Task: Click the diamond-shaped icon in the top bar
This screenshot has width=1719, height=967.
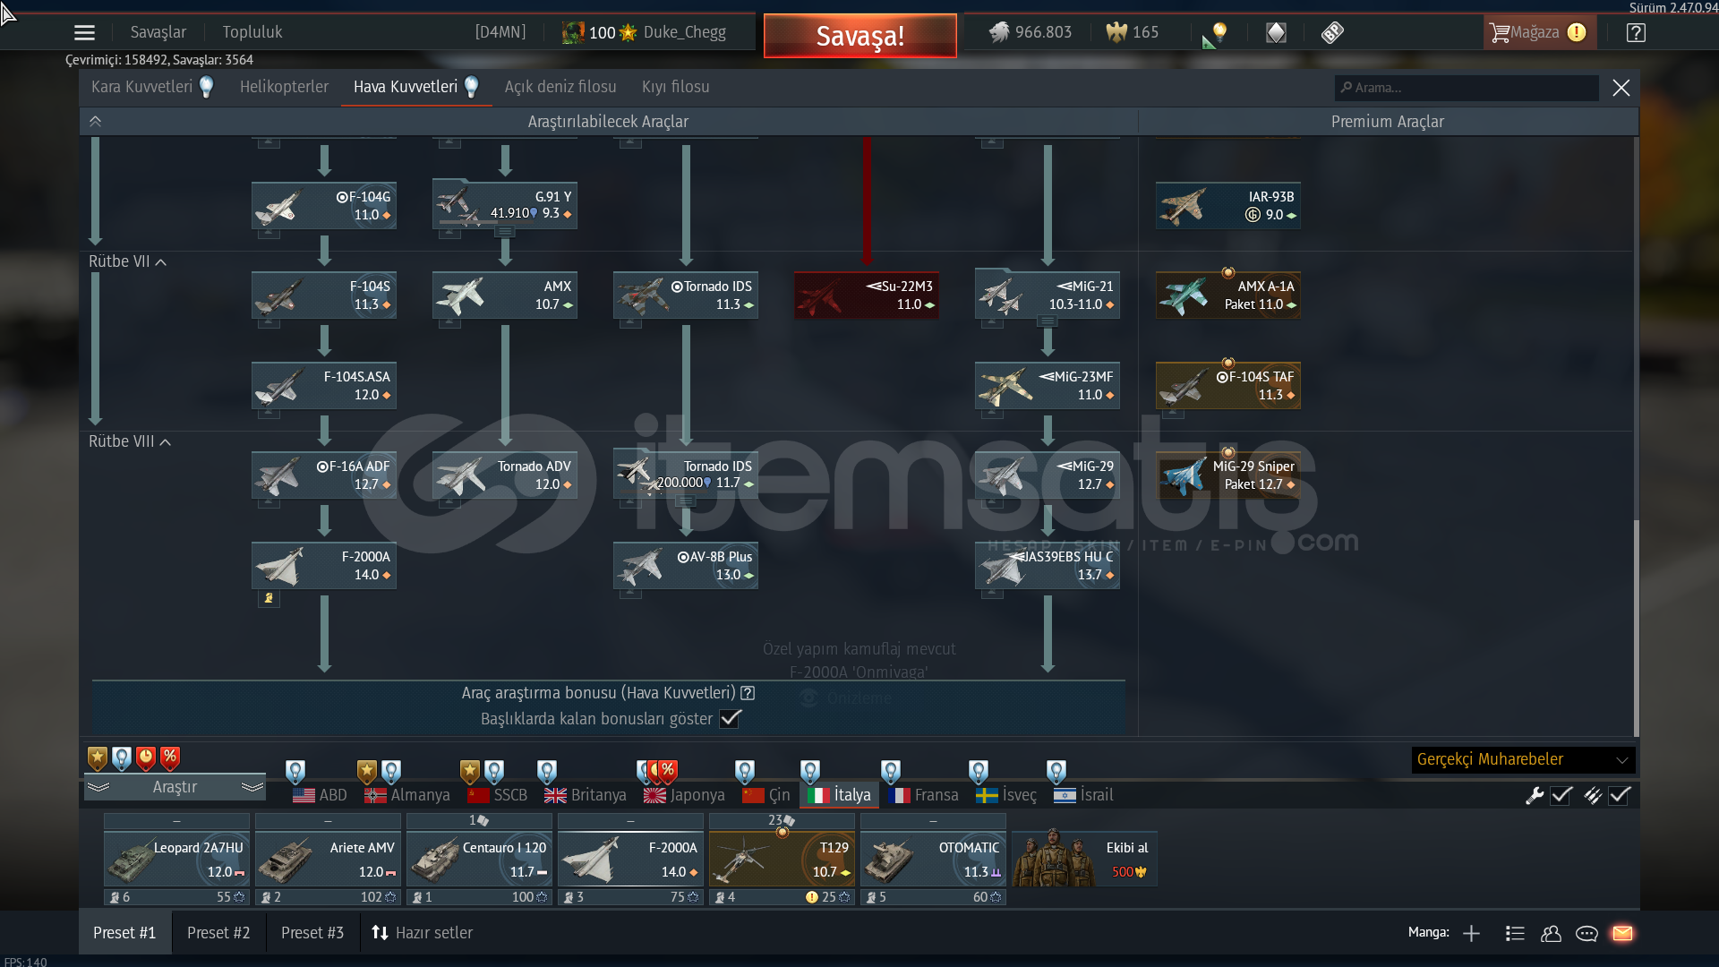Action: click(x=1276, y=33)
